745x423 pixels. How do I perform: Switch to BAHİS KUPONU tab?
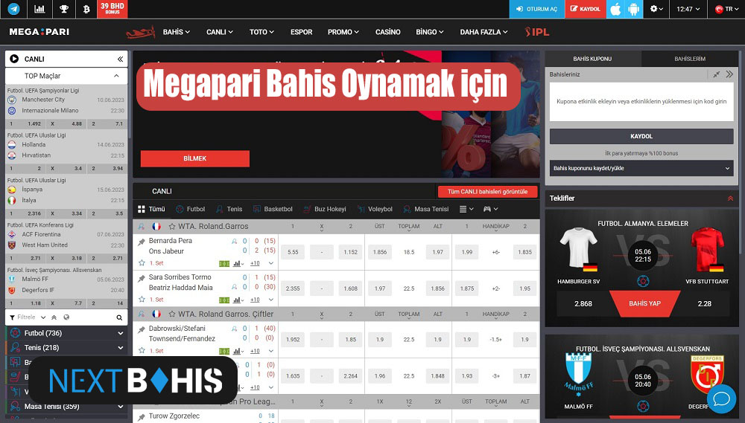click(592, 59)
